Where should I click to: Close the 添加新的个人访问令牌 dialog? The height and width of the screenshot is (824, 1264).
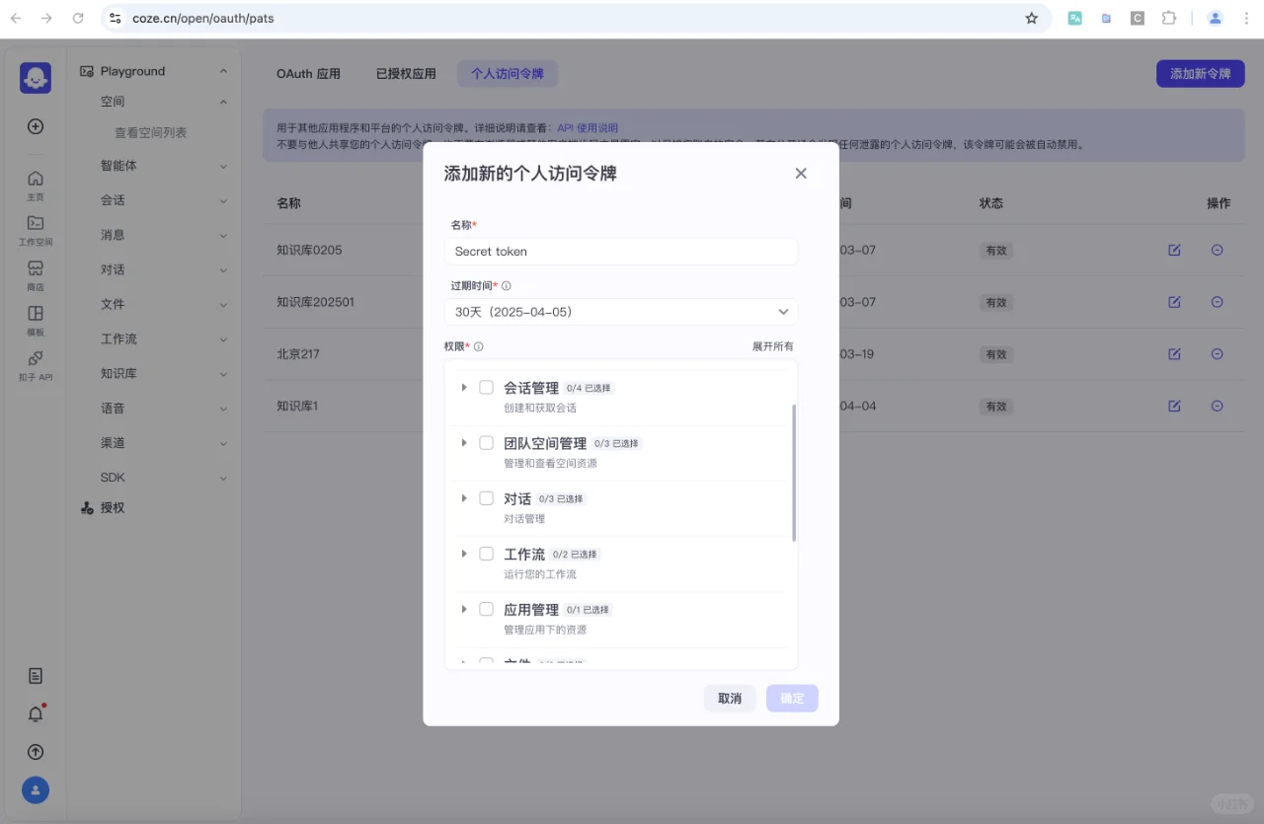801,174
